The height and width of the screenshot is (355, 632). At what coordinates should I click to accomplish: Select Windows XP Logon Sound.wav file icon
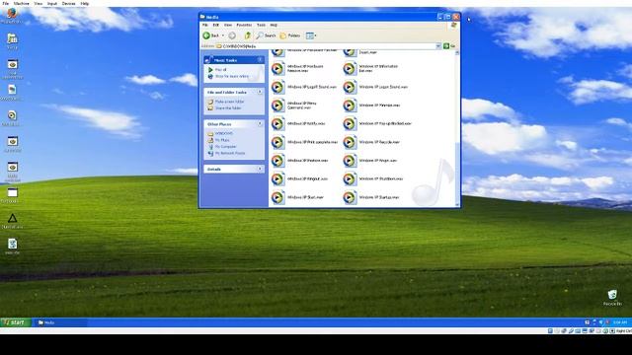(350, 87)
